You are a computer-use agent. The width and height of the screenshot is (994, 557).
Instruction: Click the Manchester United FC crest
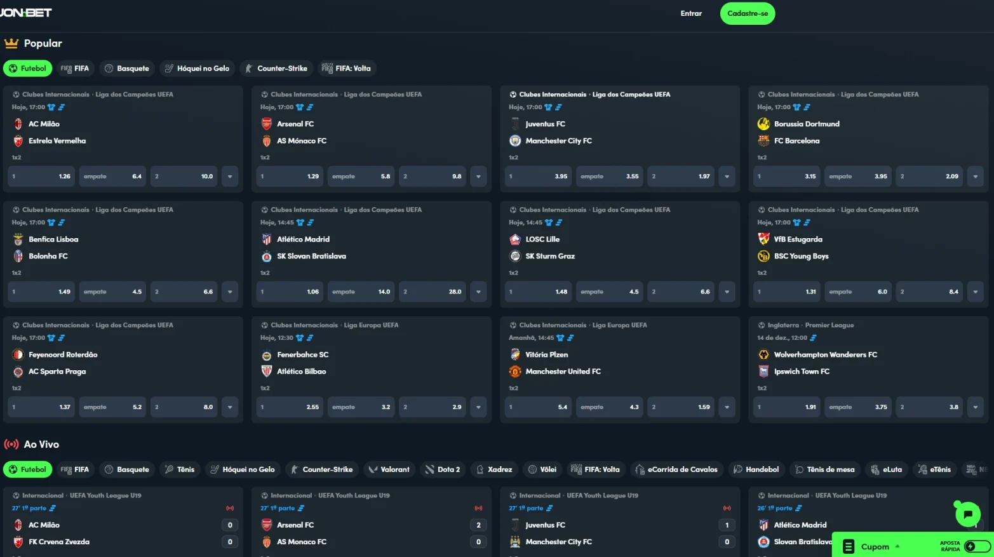point(515,372)
